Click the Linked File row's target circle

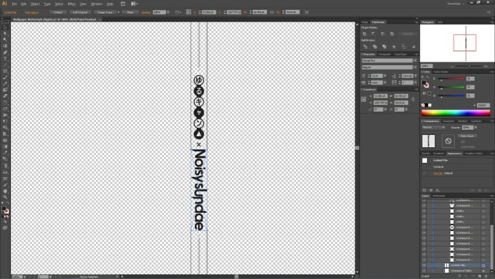[x=483, y=265]
